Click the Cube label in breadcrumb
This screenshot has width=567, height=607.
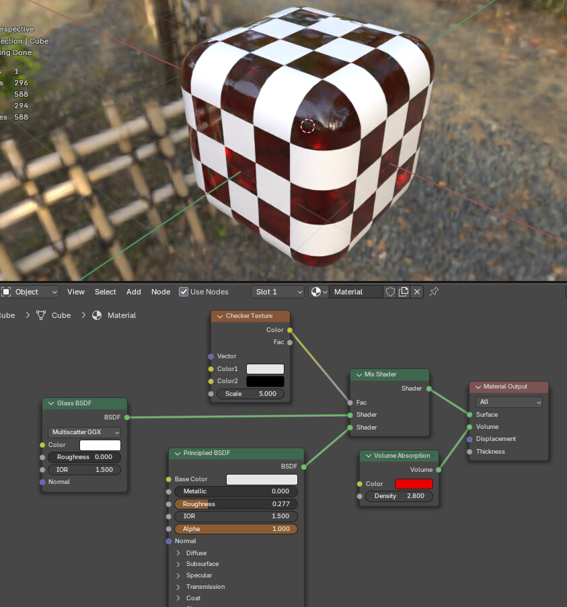(x=61, y=315)
